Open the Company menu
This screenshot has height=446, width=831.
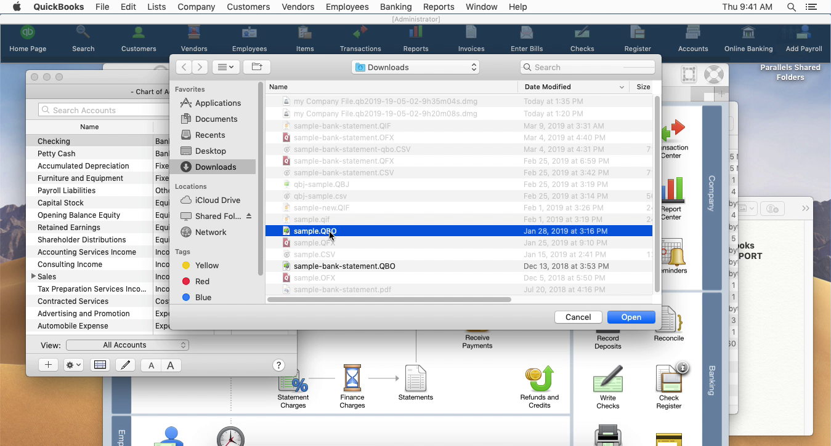[x=196, y=7]
